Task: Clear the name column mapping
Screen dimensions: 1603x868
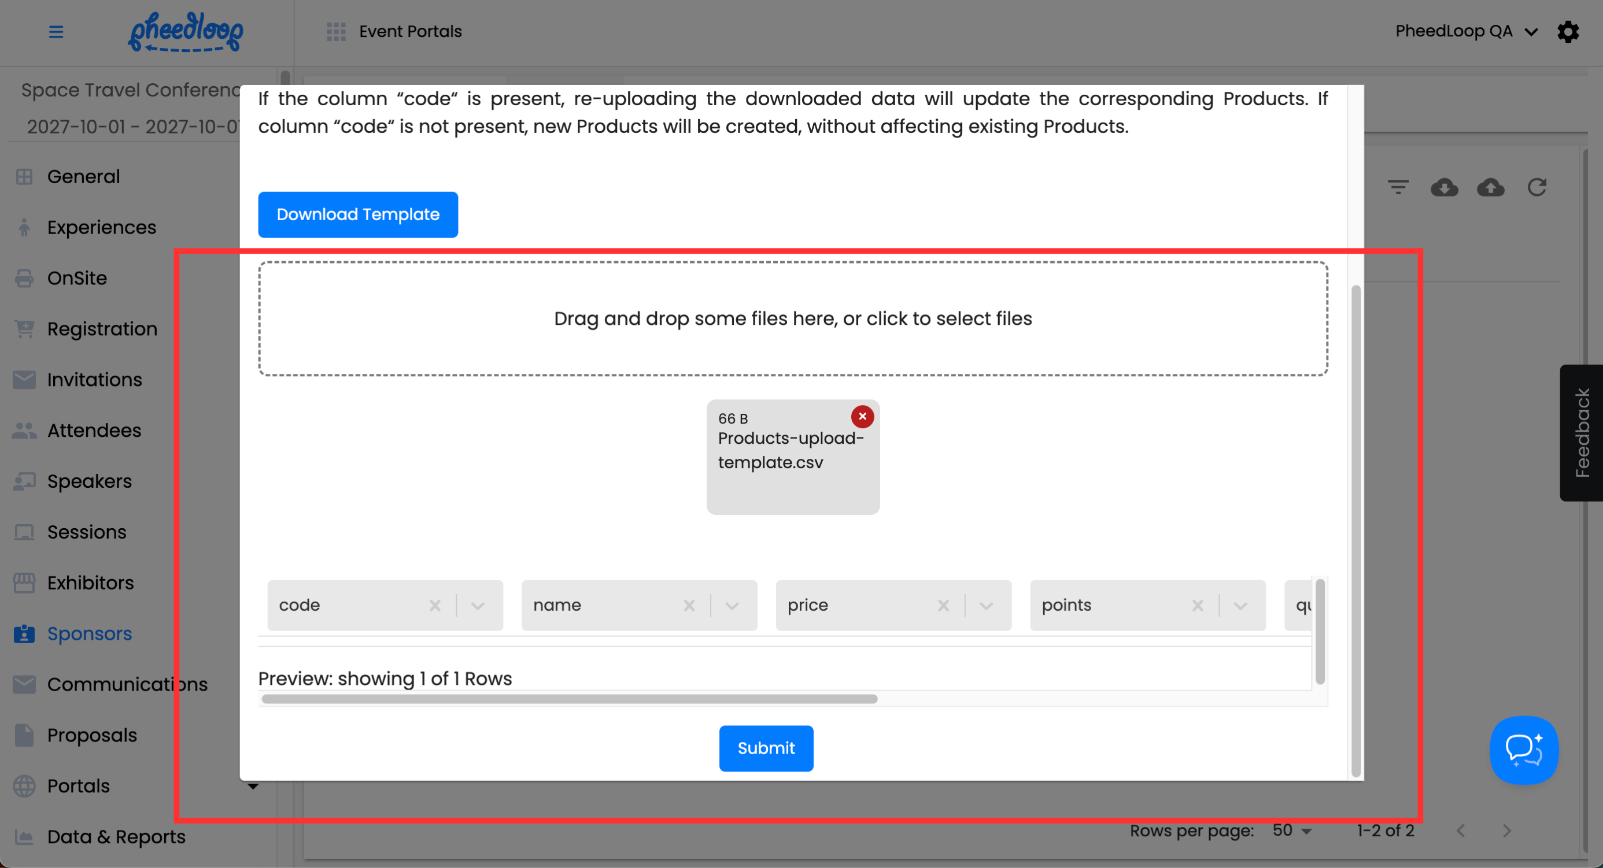Action: click(689, 606)
